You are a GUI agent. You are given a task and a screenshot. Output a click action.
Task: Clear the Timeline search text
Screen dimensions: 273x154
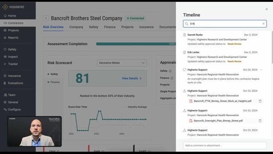click(264, 24)
